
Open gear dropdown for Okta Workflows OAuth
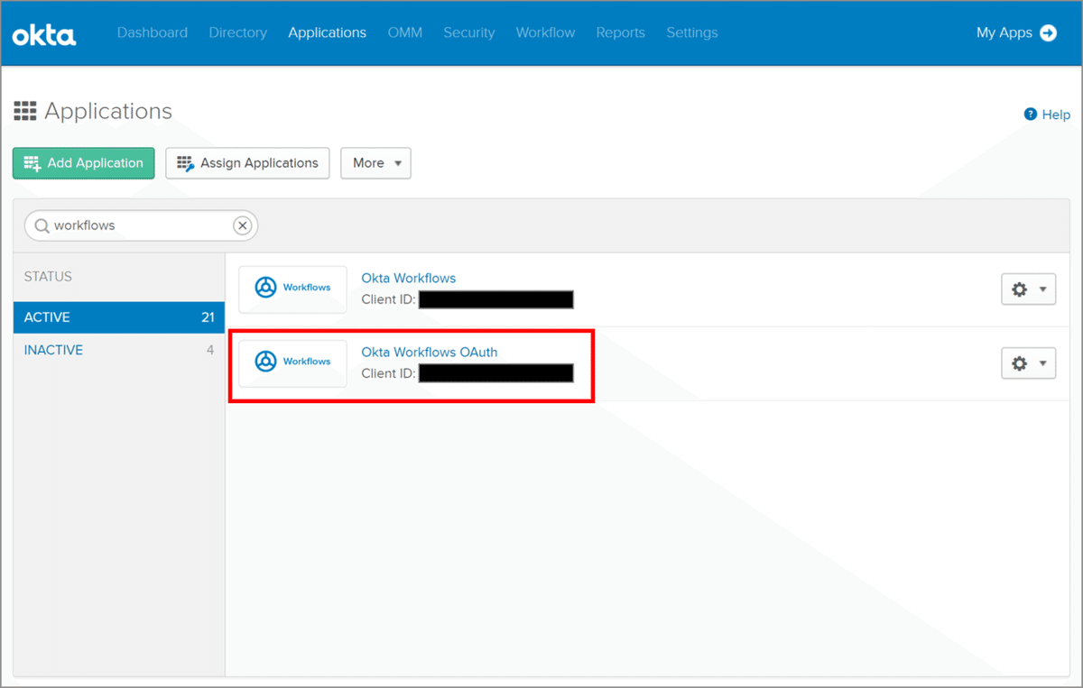coord(1028,363)
